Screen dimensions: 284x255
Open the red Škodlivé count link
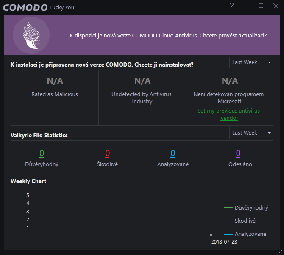[x=107, y=153]
